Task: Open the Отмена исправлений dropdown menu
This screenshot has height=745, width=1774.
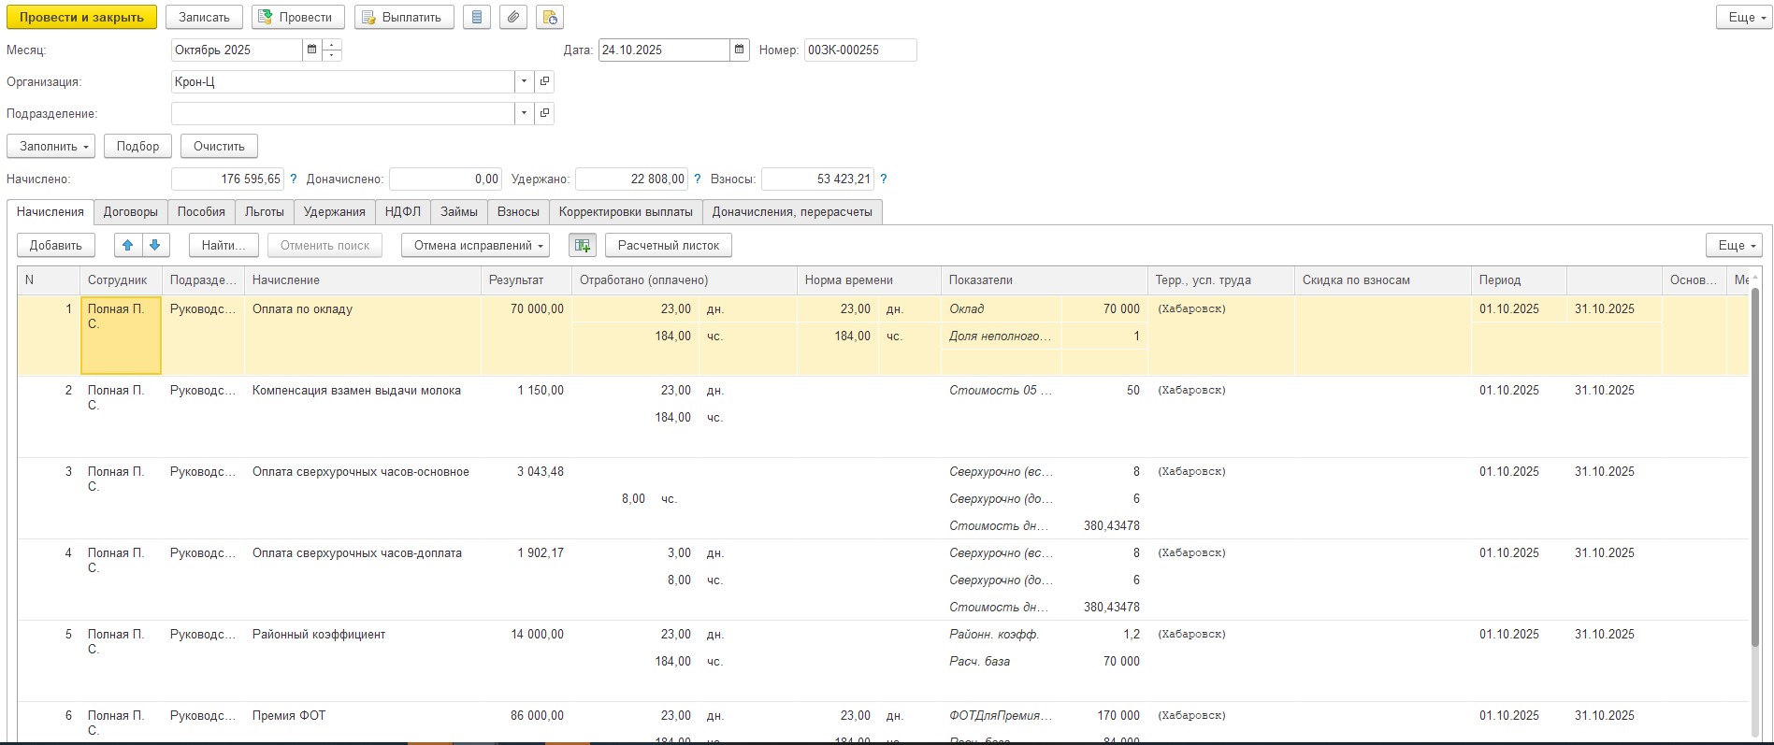Action: (475, 246)
